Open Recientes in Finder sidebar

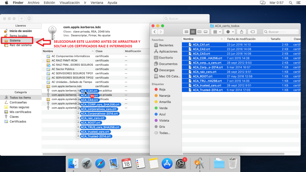[166, 45]
